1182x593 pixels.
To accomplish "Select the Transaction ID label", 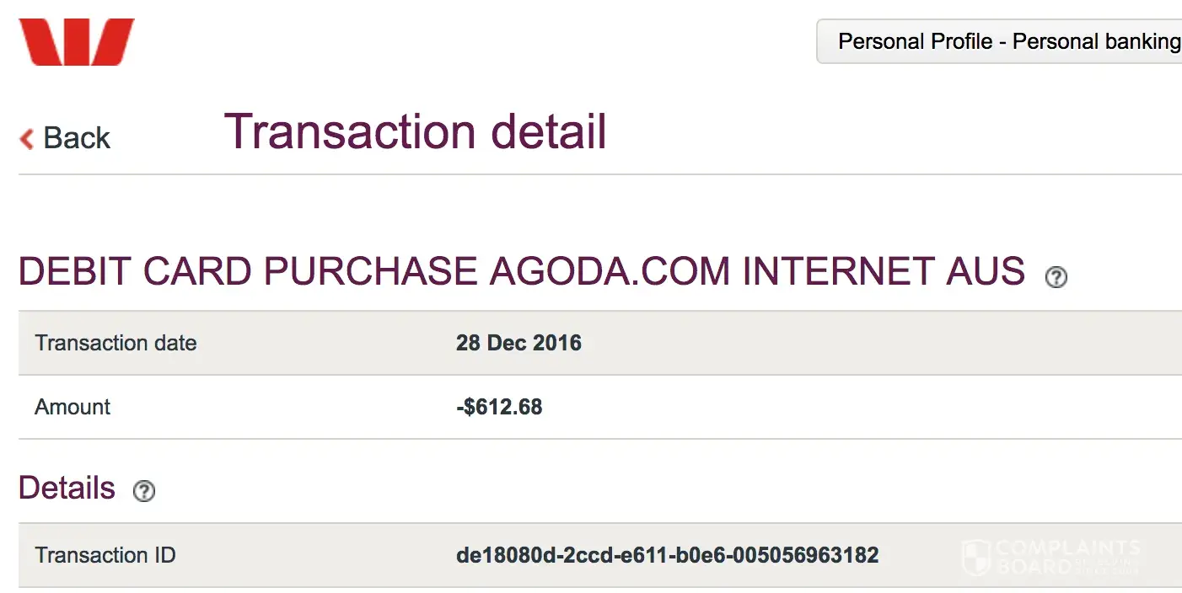I will coord(105,555).
